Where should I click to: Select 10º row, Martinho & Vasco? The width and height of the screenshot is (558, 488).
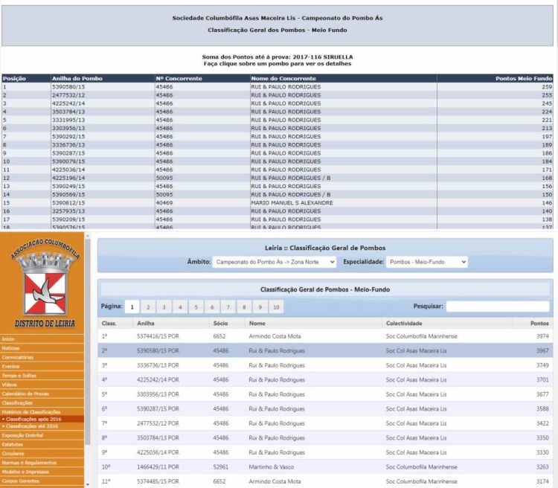click(325, 466)
